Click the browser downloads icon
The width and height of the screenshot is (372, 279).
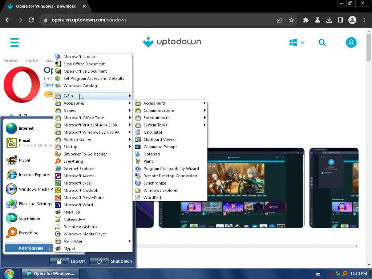click(329, 20)
